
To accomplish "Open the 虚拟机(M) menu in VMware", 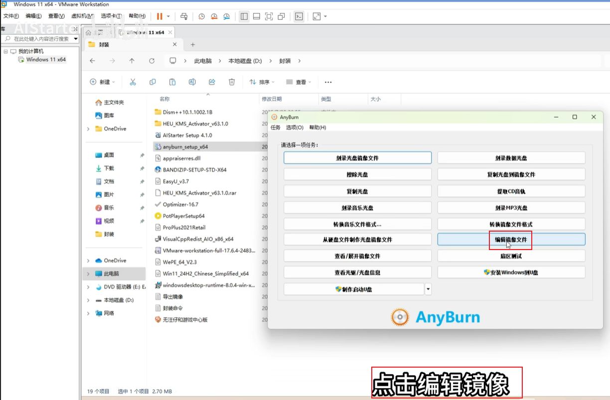I will 83,16.
